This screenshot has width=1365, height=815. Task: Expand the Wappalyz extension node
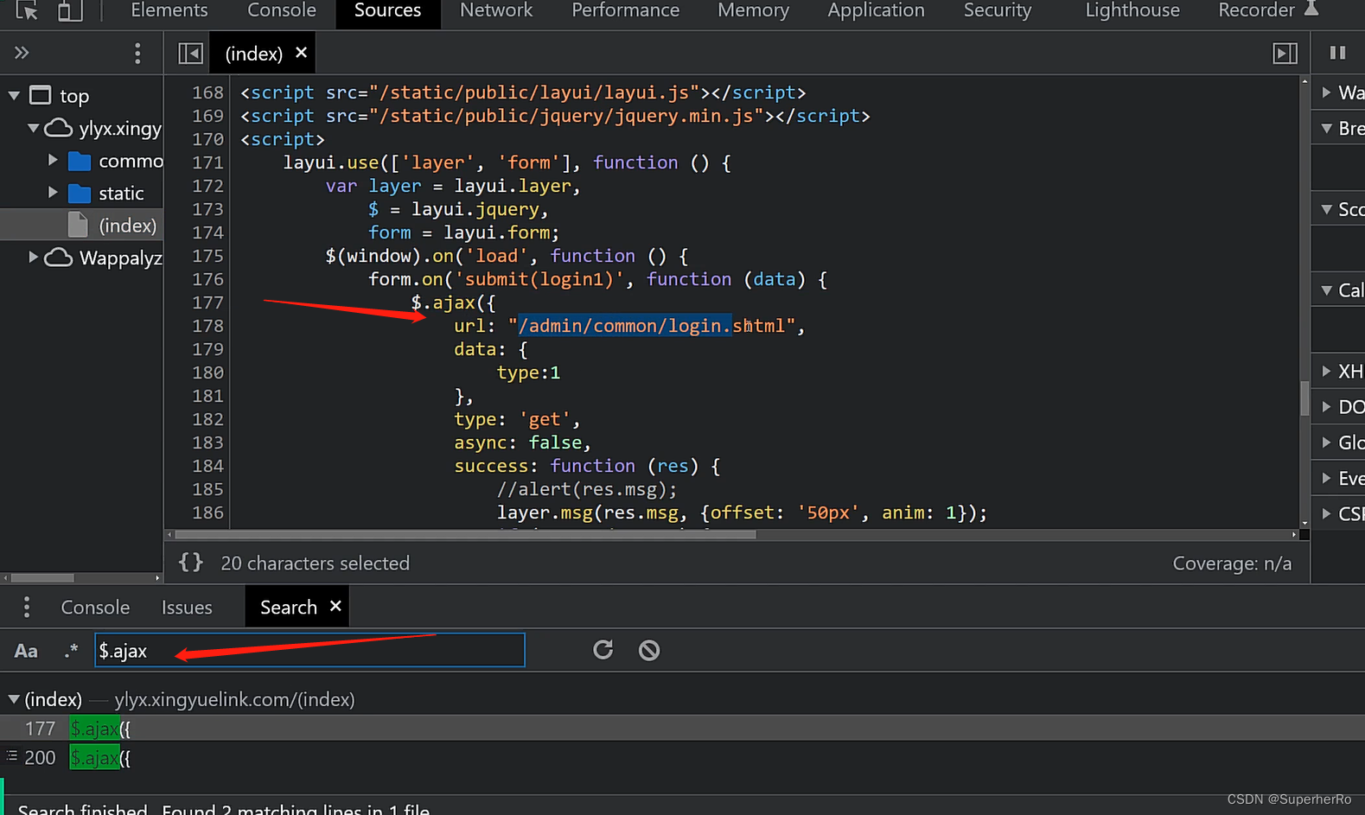pos(33,258)
